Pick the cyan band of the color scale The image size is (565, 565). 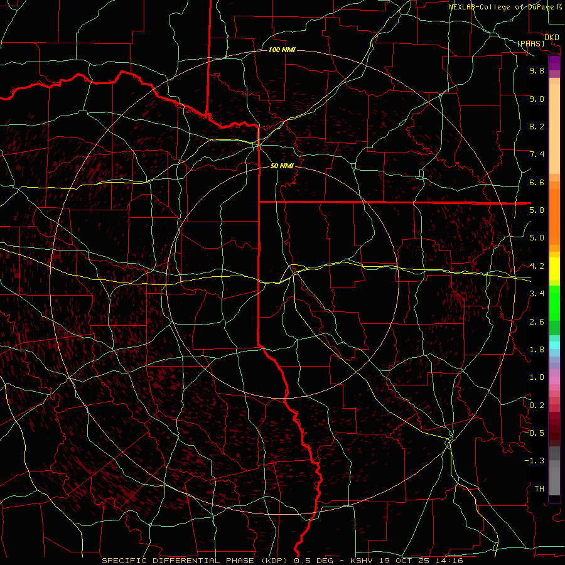coord(554,345)
